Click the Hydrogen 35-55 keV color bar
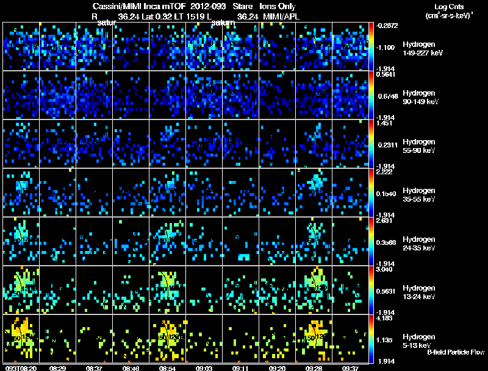The height and width of the screenshot is (371, 488). point(371,193)
